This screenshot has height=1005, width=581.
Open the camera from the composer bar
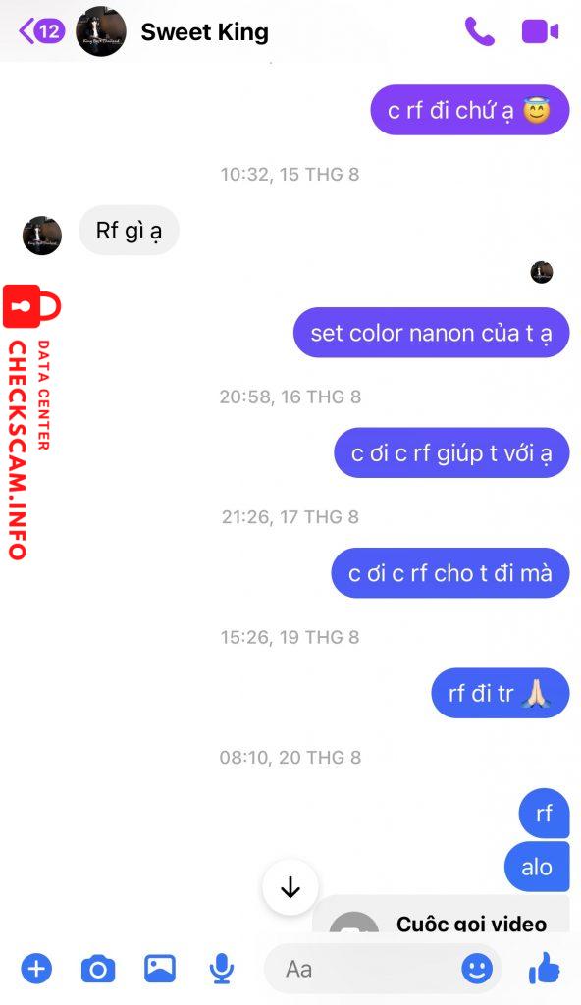click(98, 969)
